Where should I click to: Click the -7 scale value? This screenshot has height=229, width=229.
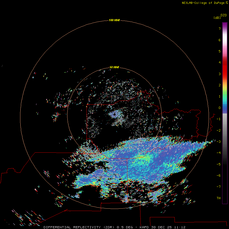click(219, 187)
